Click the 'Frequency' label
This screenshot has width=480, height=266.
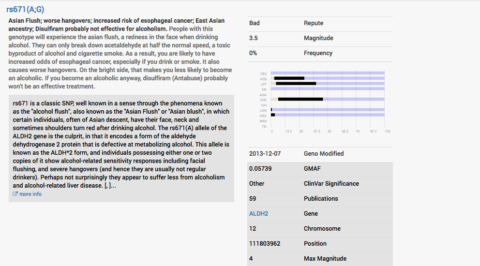coord(318,53)
